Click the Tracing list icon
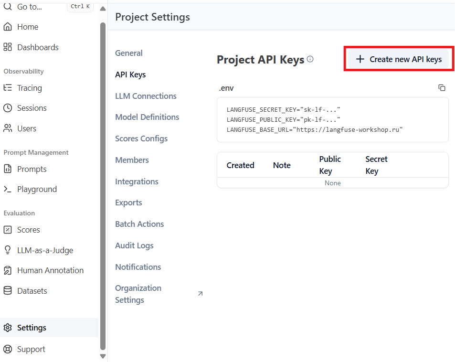This screenshot has height=362, width=455. (x=8, y=88)
